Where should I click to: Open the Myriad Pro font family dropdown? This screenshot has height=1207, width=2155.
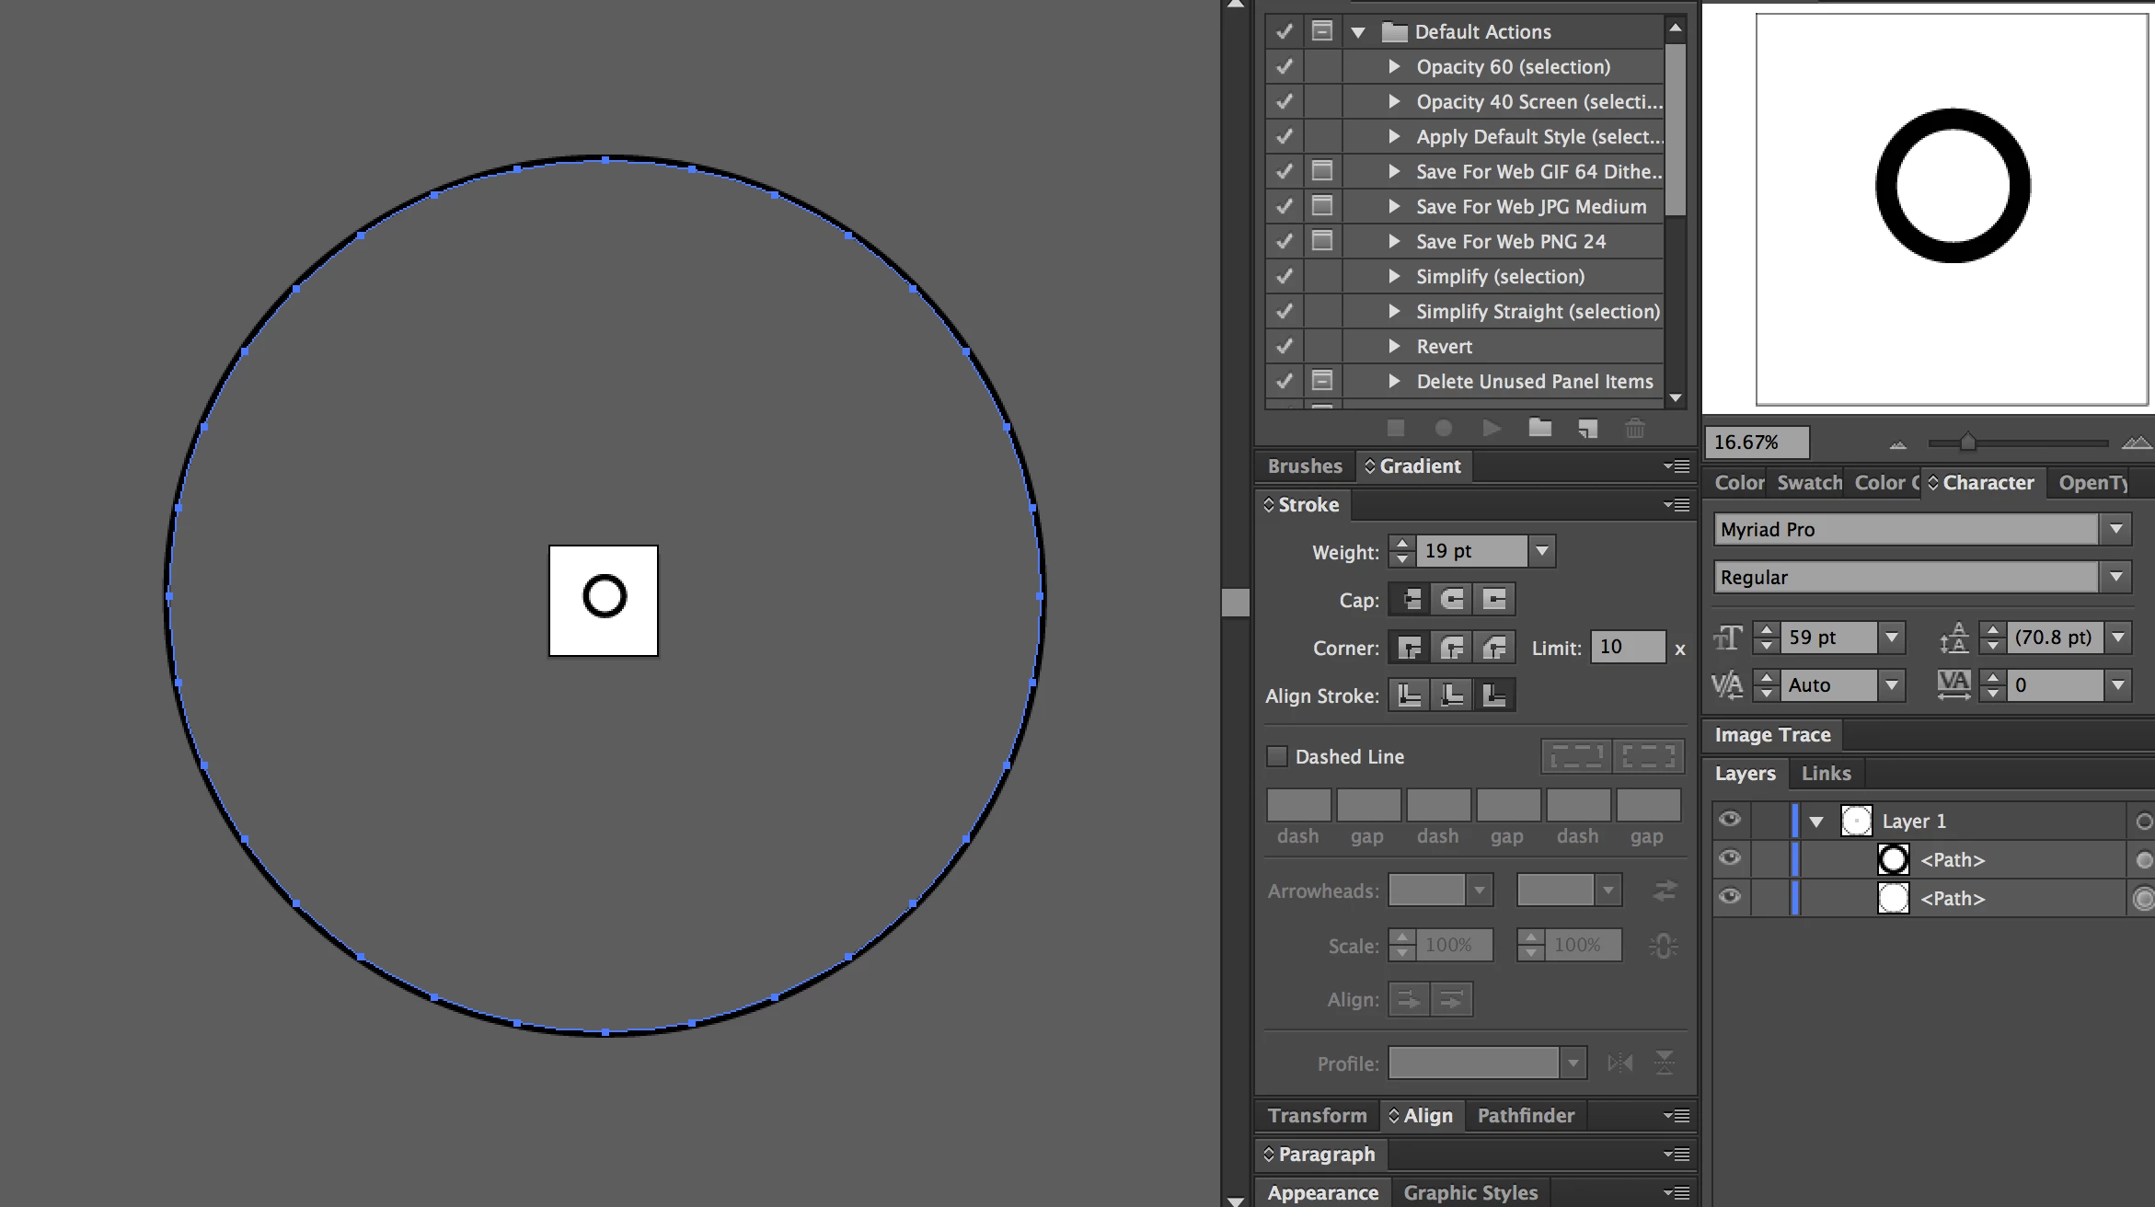(x=2115, y=529)
